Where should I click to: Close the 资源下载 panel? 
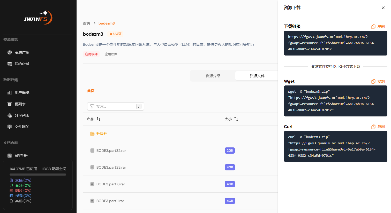[383, 8]
